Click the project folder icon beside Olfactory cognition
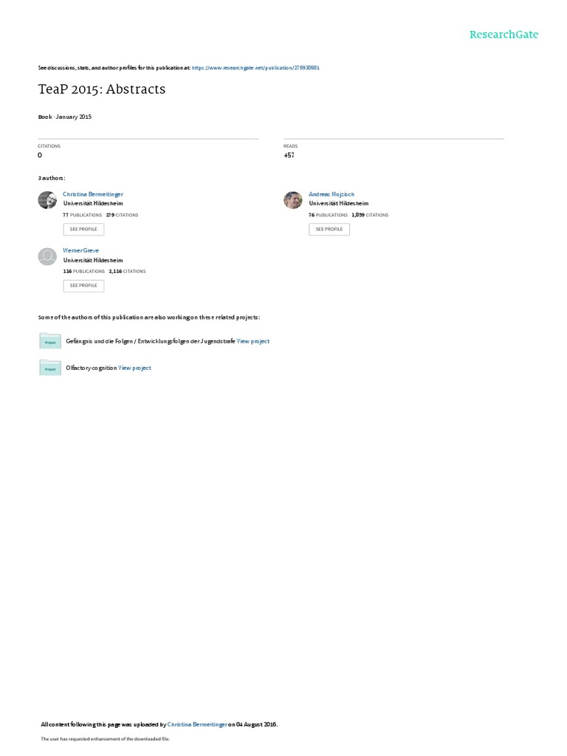The height and width of the screenshot is (756, 567). tap(50, 368)
